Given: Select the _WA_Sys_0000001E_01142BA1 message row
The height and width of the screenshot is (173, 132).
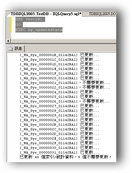Looking at the screenshot, I should tap(59, 69).
